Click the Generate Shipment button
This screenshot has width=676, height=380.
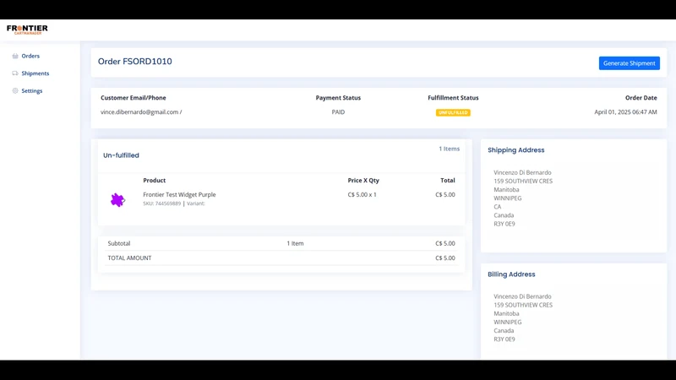pyautogui.click(x=629, y=63)
